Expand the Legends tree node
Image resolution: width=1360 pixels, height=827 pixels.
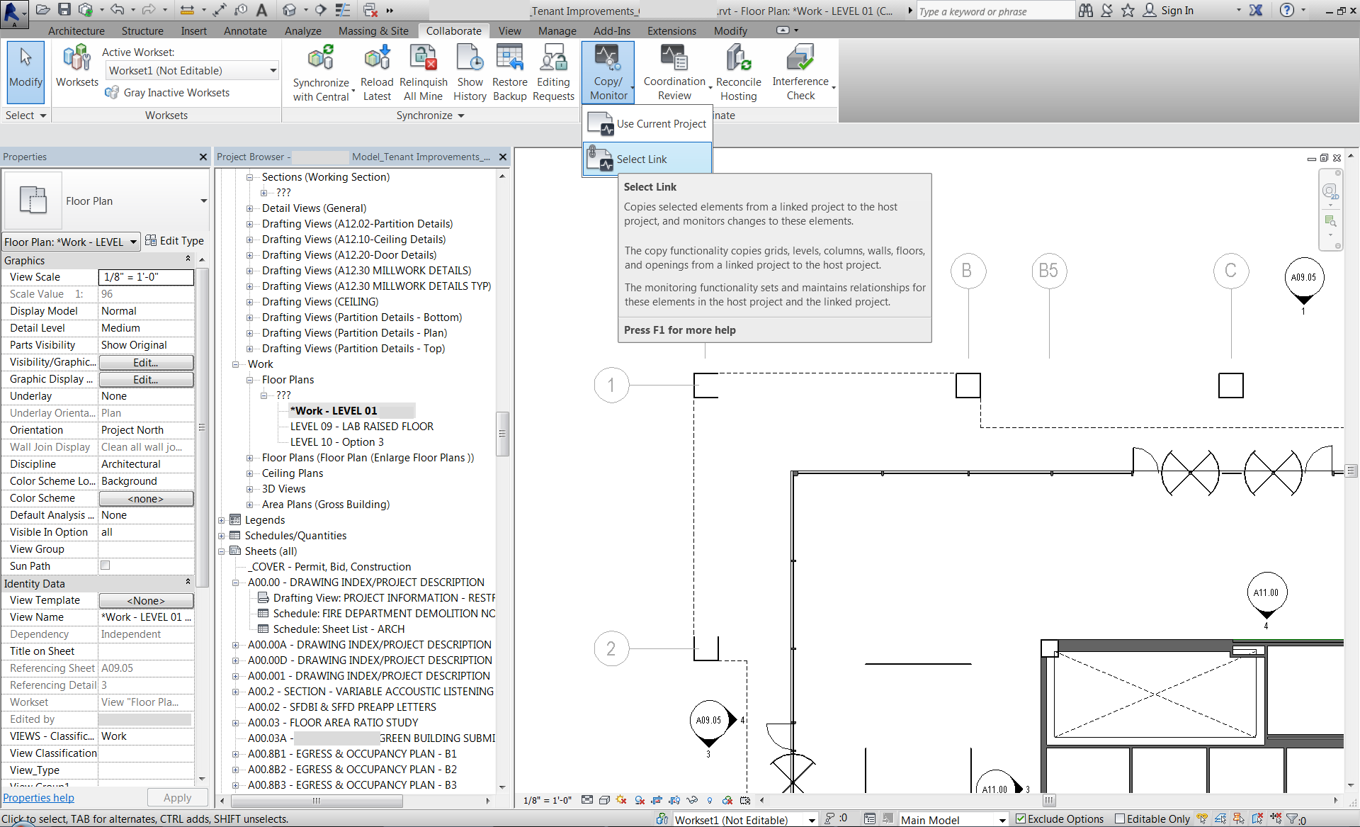click(x=222, y=520)
